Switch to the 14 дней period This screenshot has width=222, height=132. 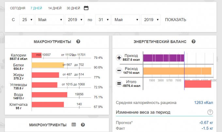tap(54, 8)
